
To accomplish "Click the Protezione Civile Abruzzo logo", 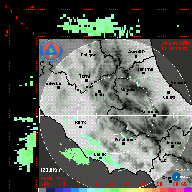I will [51, 51].
